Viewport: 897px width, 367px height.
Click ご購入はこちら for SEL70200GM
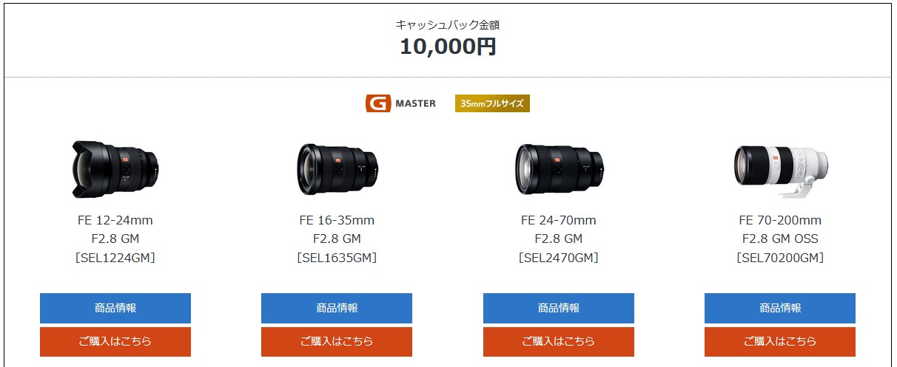(x=780, y=341)
